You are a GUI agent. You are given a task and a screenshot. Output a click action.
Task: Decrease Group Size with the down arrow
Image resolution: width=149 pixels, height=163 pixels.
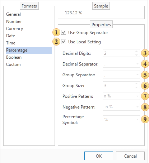tap(136, 87)
